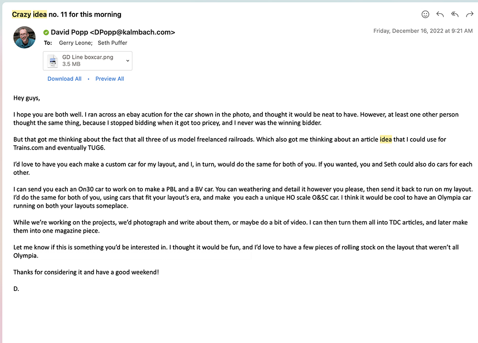Click the green status icon beside sender
478x343 pixels.
tap(46, 32)
